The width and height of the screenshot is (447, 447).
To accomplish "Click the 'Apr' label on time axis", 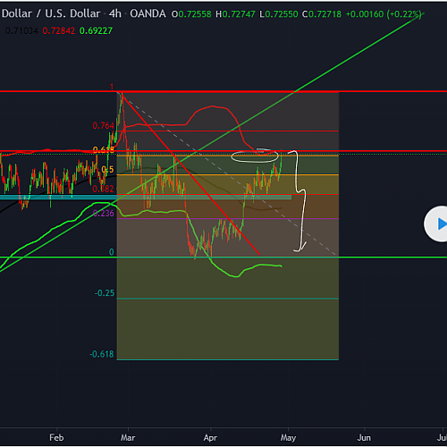I will [210, 438].
